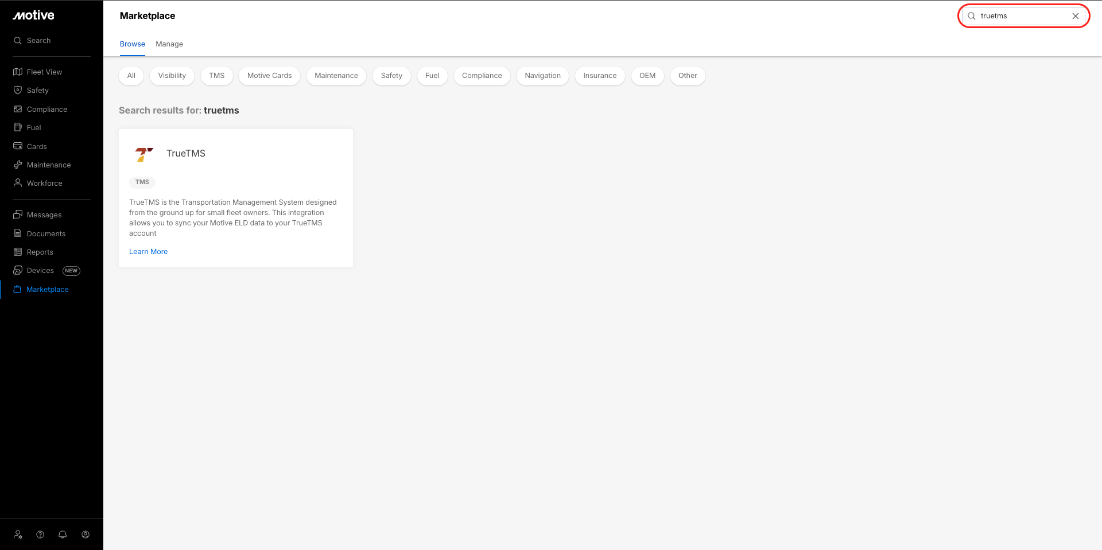Screen dimensions: 1102x550
Task: Open Fleet View map icon
Action: [18, 72]
